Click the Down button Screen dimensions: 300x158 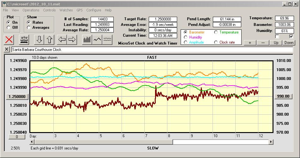pyautogui.click(x=289, y=43)
